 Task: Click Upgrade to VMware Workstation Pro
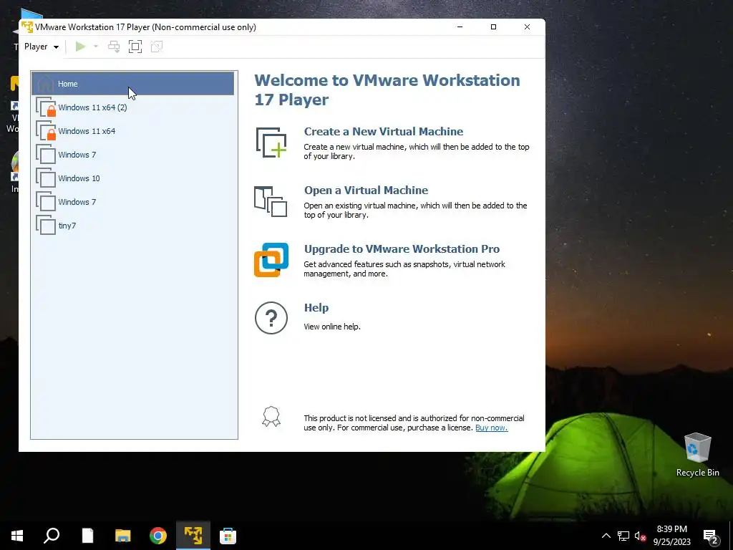point(402,249)
